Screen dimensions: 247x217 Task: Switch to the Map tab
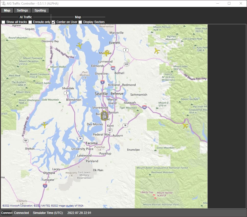point(7,10)
